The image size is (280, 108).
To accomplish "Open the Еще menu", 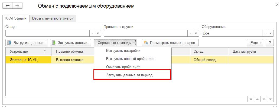I will pos(255,43).
